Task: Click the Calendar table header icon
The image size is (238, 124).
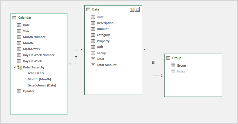Action: (15, 17)
